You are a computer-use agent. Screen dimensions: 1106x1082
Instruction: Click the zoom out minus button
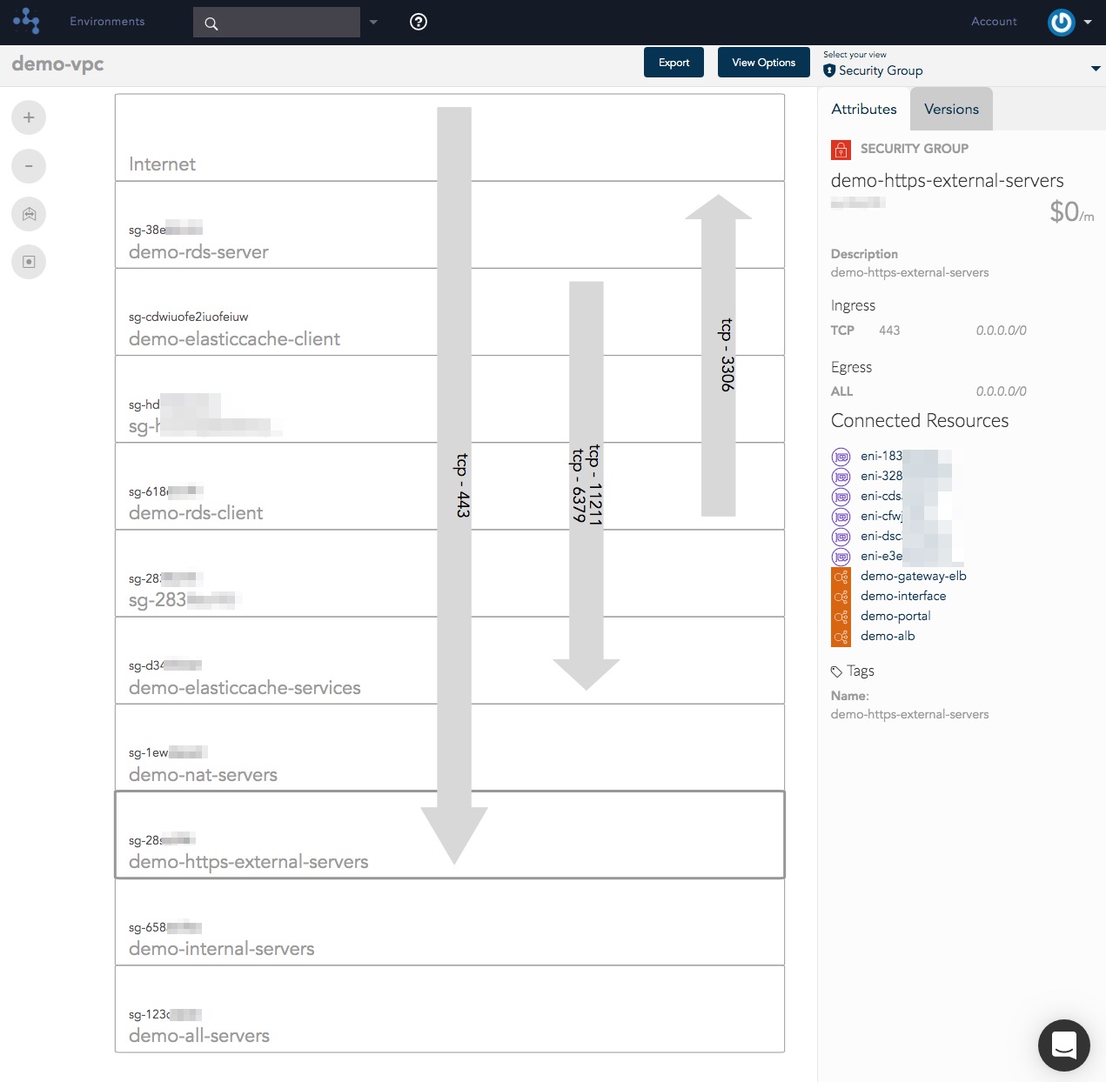coord(29,165)
